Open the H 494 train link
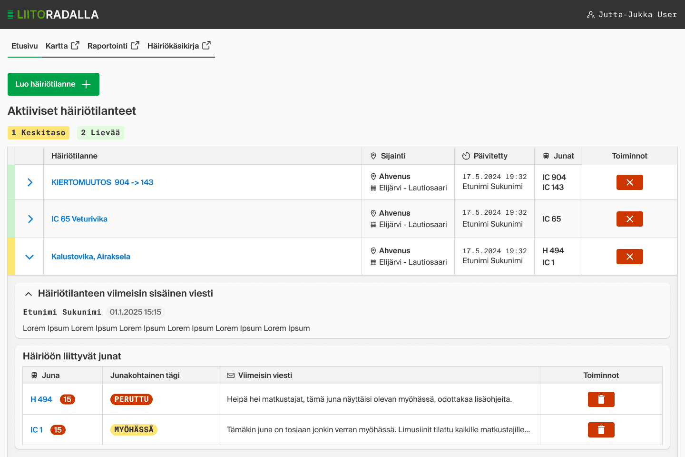This screenshot has width=685, height=457. [x=41, y=399]
